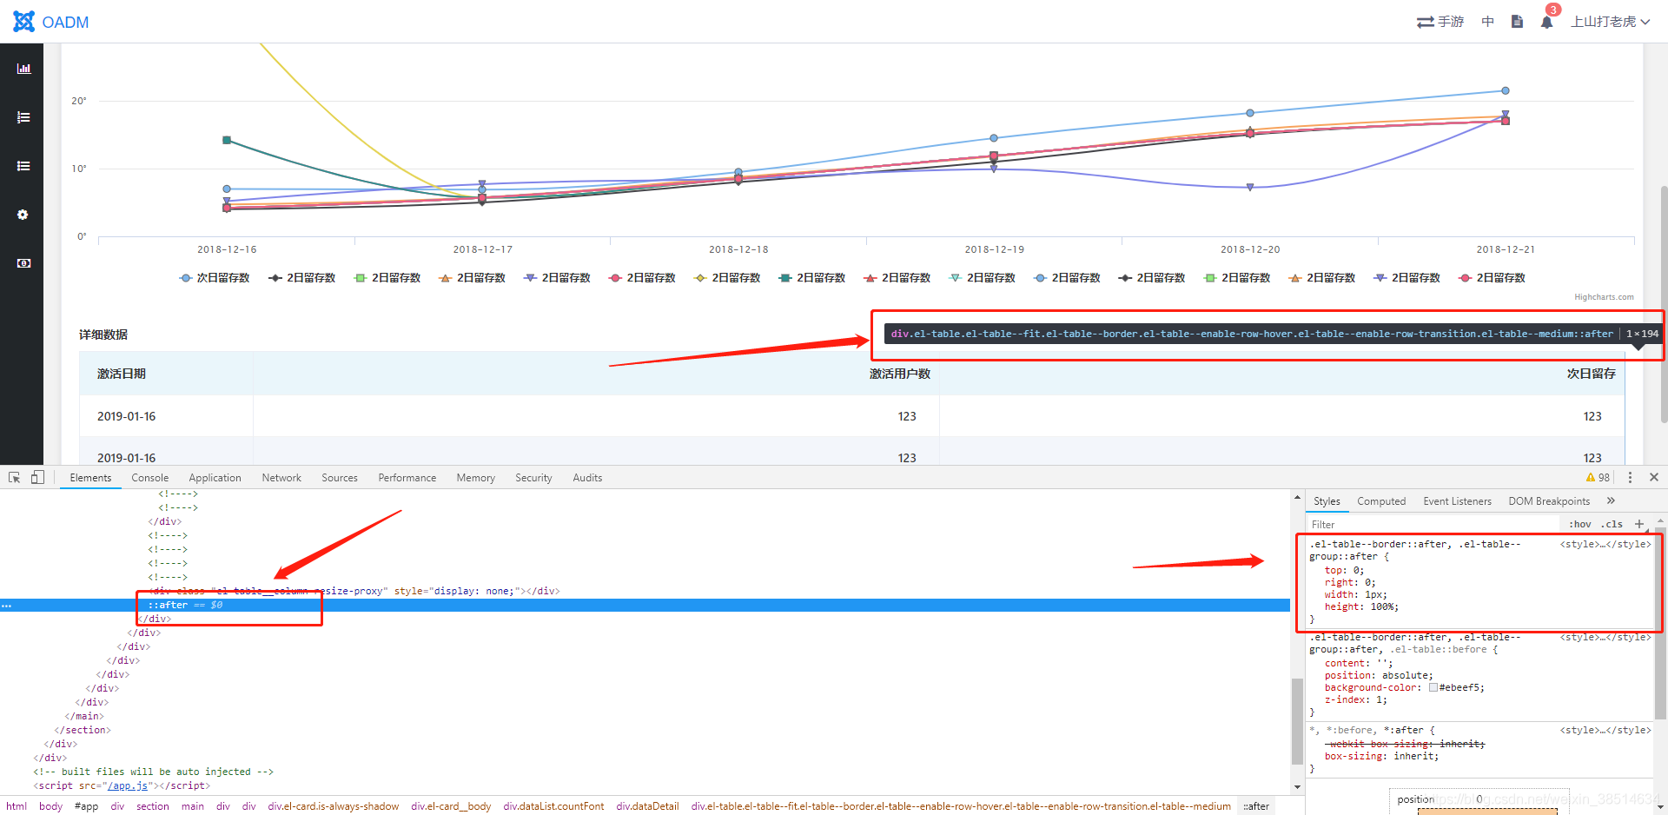The width and height of the screenshot is (1668, 815).
Task: Click the 'height: 100%' style declaration
Action: click(1361, 607)
